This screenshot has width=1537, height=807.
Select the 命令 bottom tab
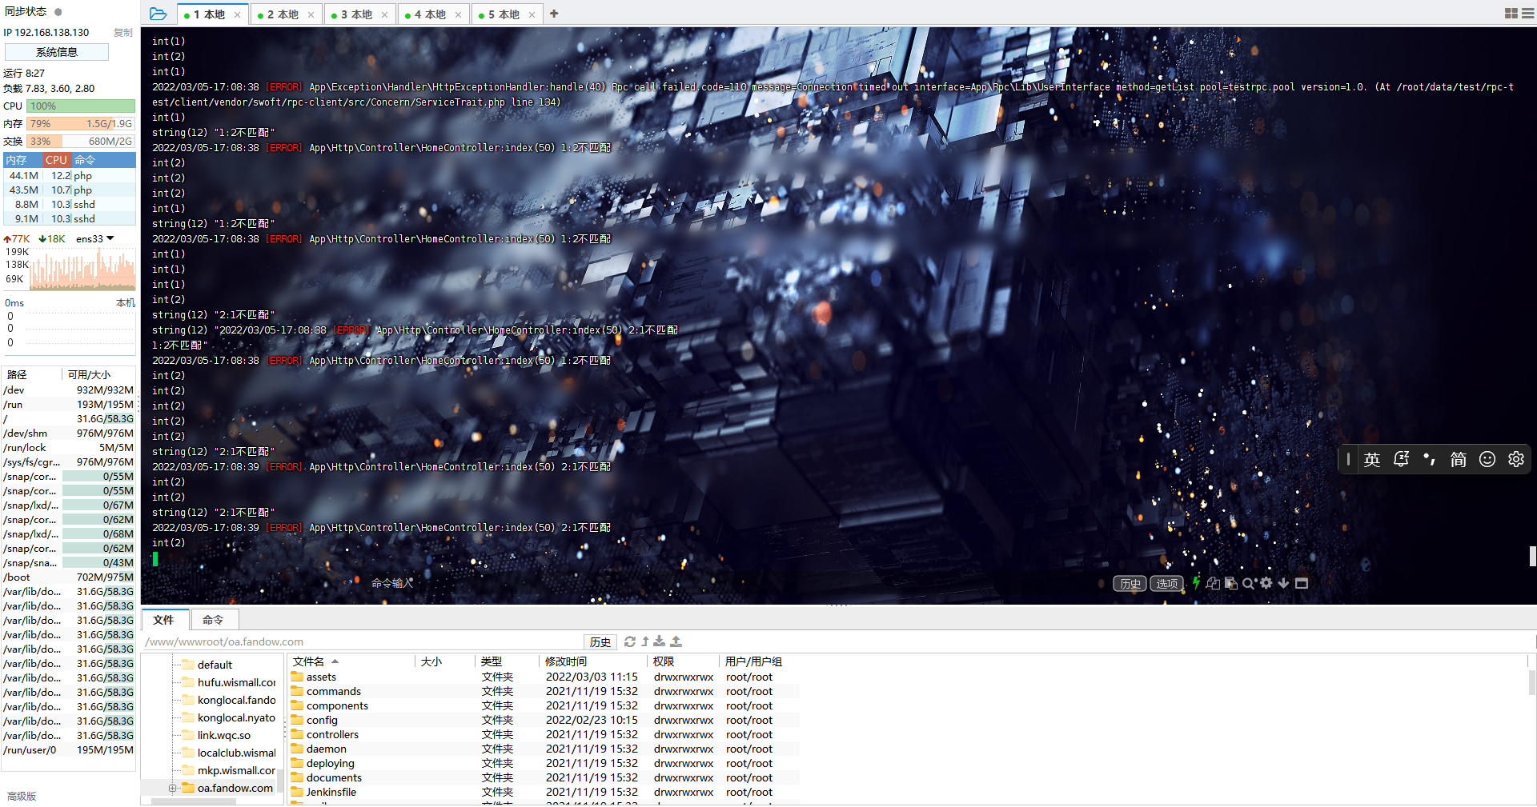pyautogui.click(x=214, y=620)
